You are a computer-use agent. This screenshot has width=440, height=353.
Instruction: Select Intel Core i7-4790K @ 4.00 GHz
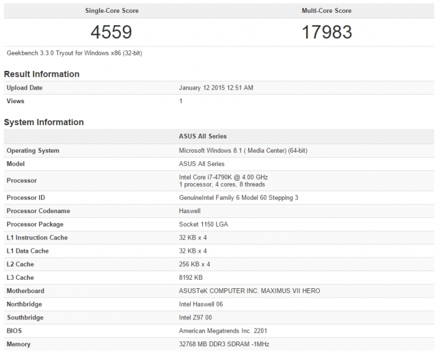coord(224,177)
